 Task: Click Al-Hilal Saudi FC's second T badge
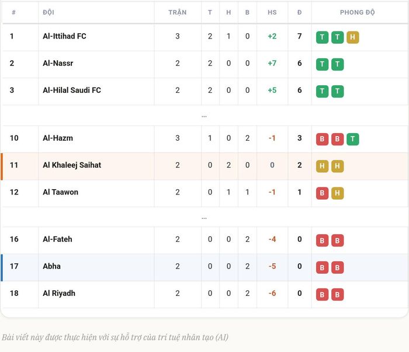click(337, 91)
